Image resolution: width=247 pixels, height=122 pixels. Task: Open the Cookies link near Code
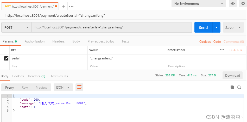(205, 42)
